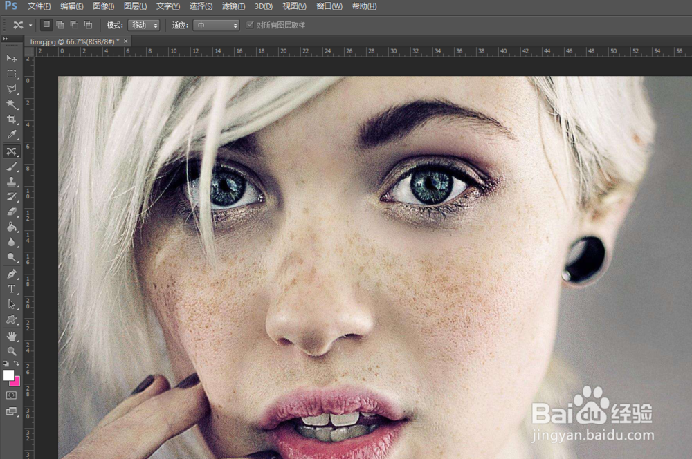The image size is (692, 459).
Task: Open the 帮助(H) menu
Action: (364, 6)
